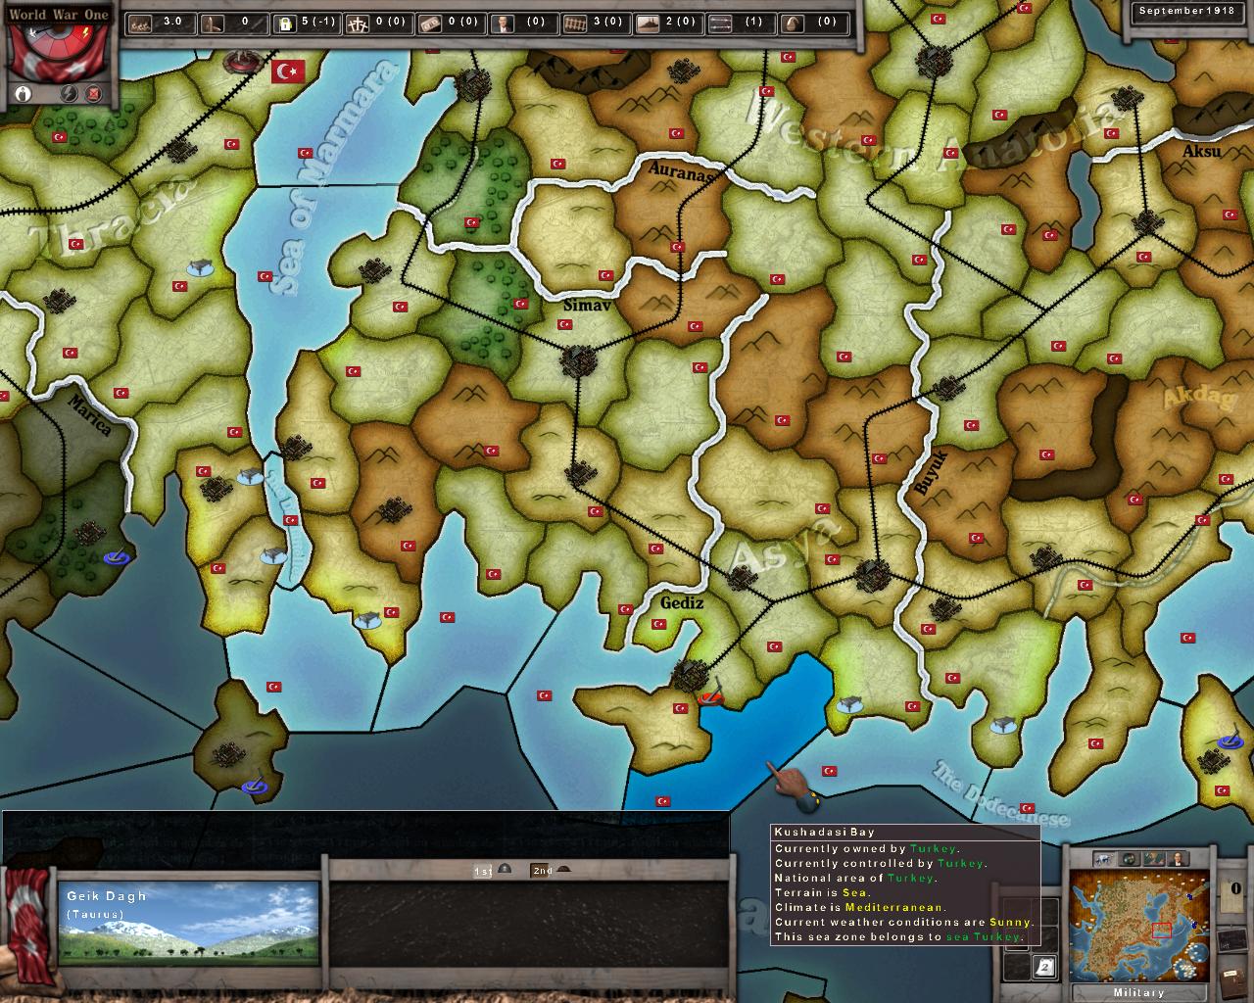Open the Military map mode selector
Screen dimensions: 1254x1003
tap(1138, 992)
